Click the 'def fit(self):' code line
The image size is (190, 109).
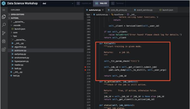107,44
